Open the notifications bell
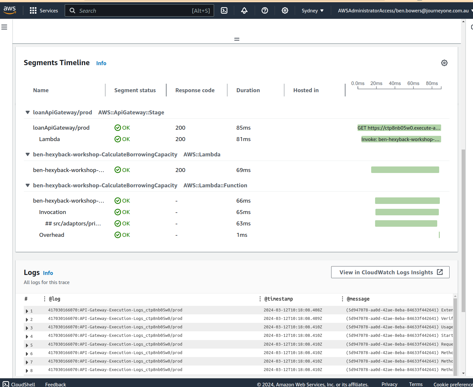 tap(244, 11)
